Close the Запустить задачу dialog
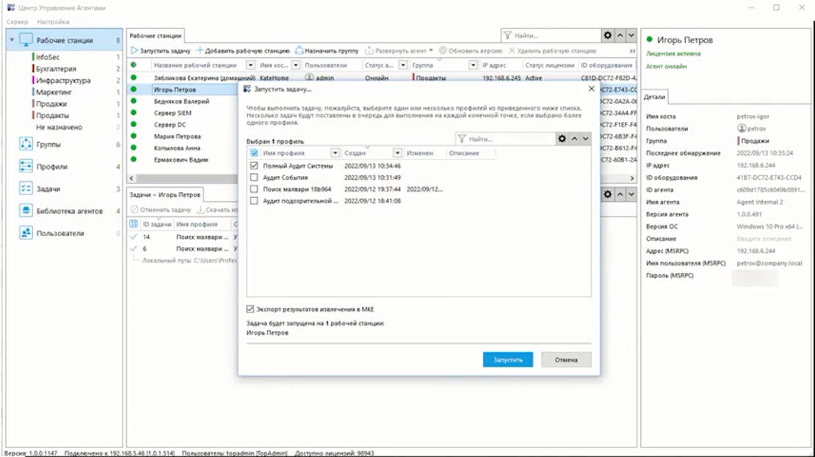The height and width of the screenshot is (457, 815). click(592, 89)
